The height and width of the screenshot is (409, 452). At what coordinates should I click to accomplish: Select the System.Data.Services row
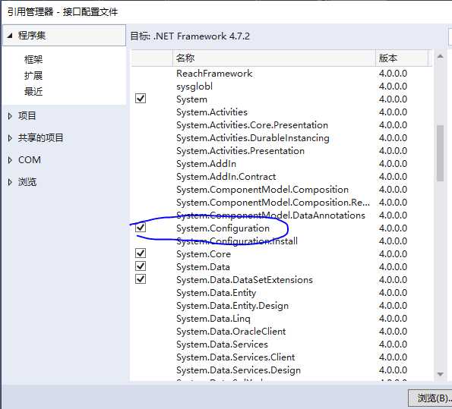point(282,345)
